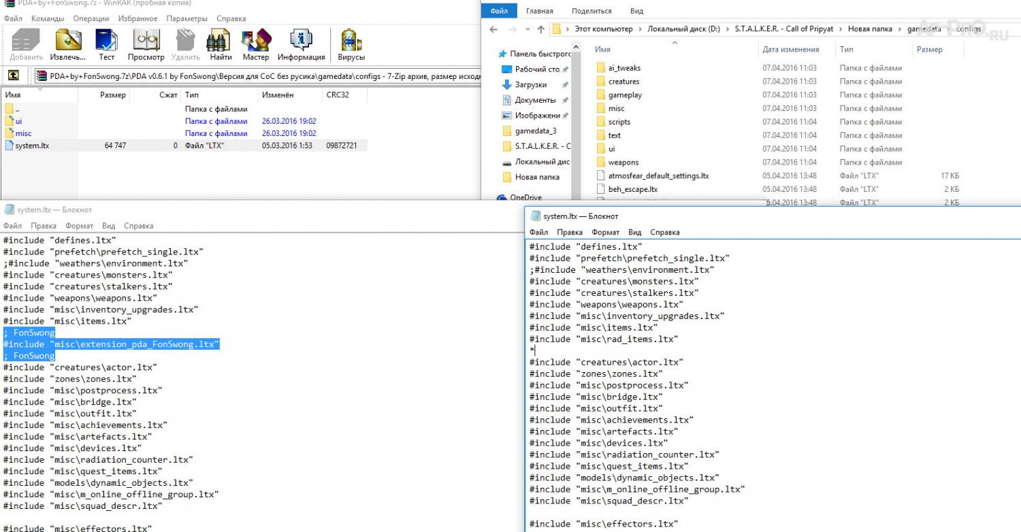Image resolution: width=1021 pixels, height=532 pixels.
Task: Open OneDrive in Explorer sidebar
Action: pos(521,198)
